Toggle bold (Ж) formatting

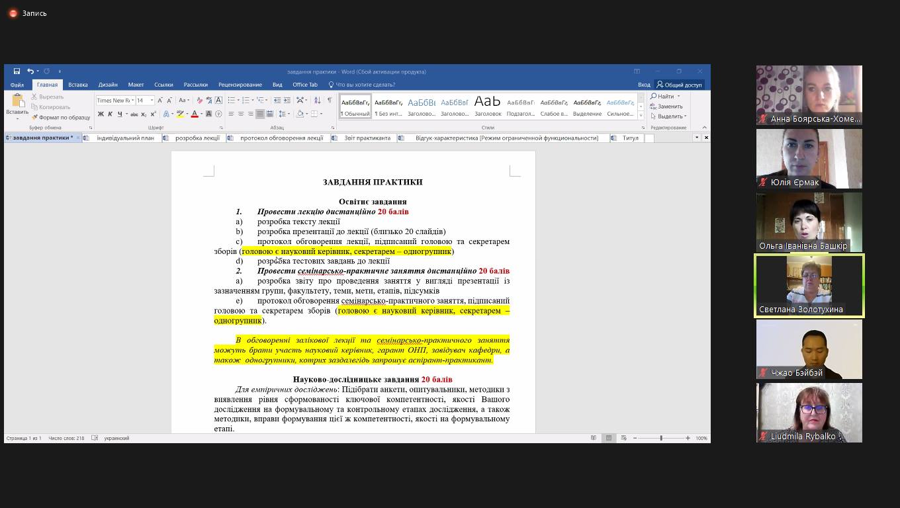(x=101, y=114)
